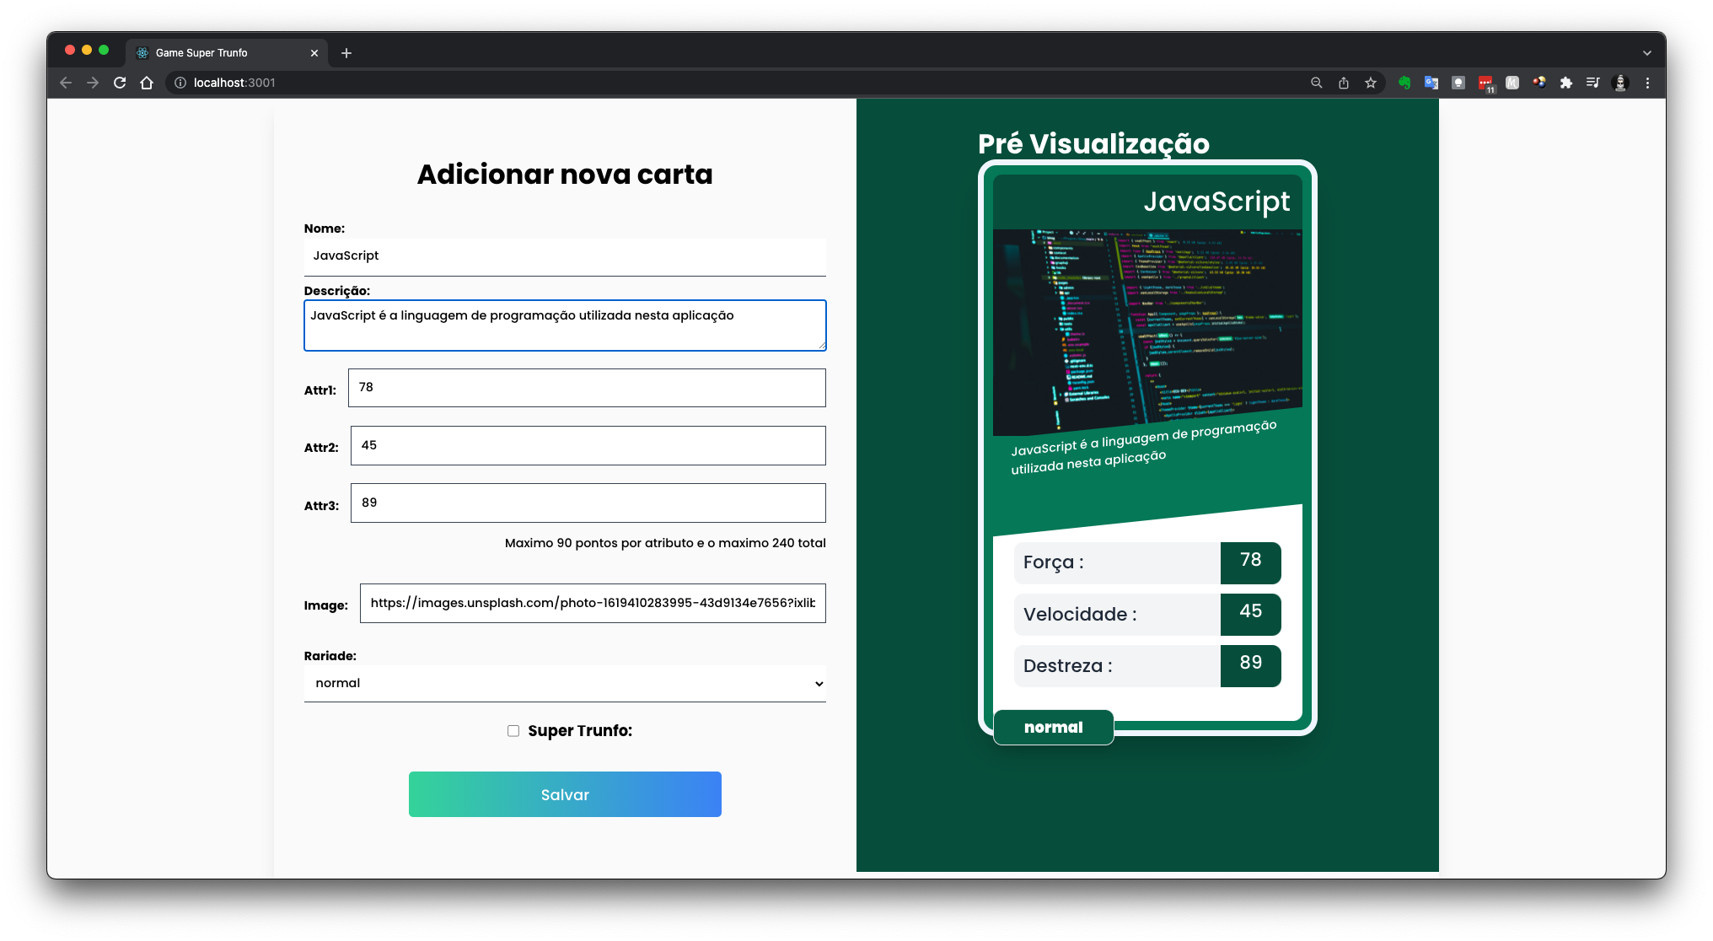Open a new browser tab
The width and height of the screenshot is (1713, 941).
point(346,53)
